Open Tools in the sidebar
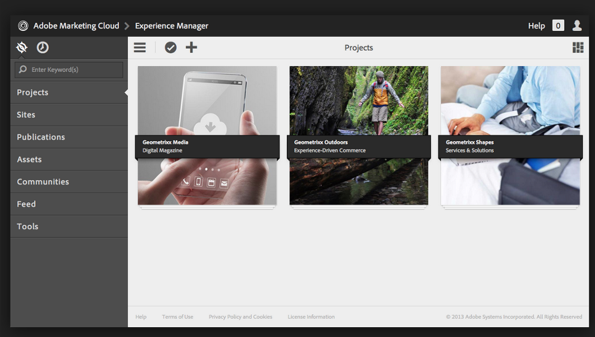The image size is (595, 337). pos(69,227)
